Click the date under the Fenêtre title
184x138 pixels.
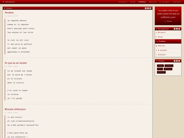tap(11, 16)
